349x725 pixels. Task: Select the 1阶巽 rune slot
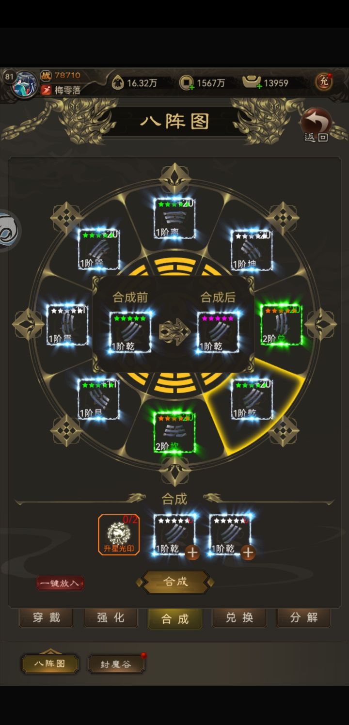(x=99, y=250)
